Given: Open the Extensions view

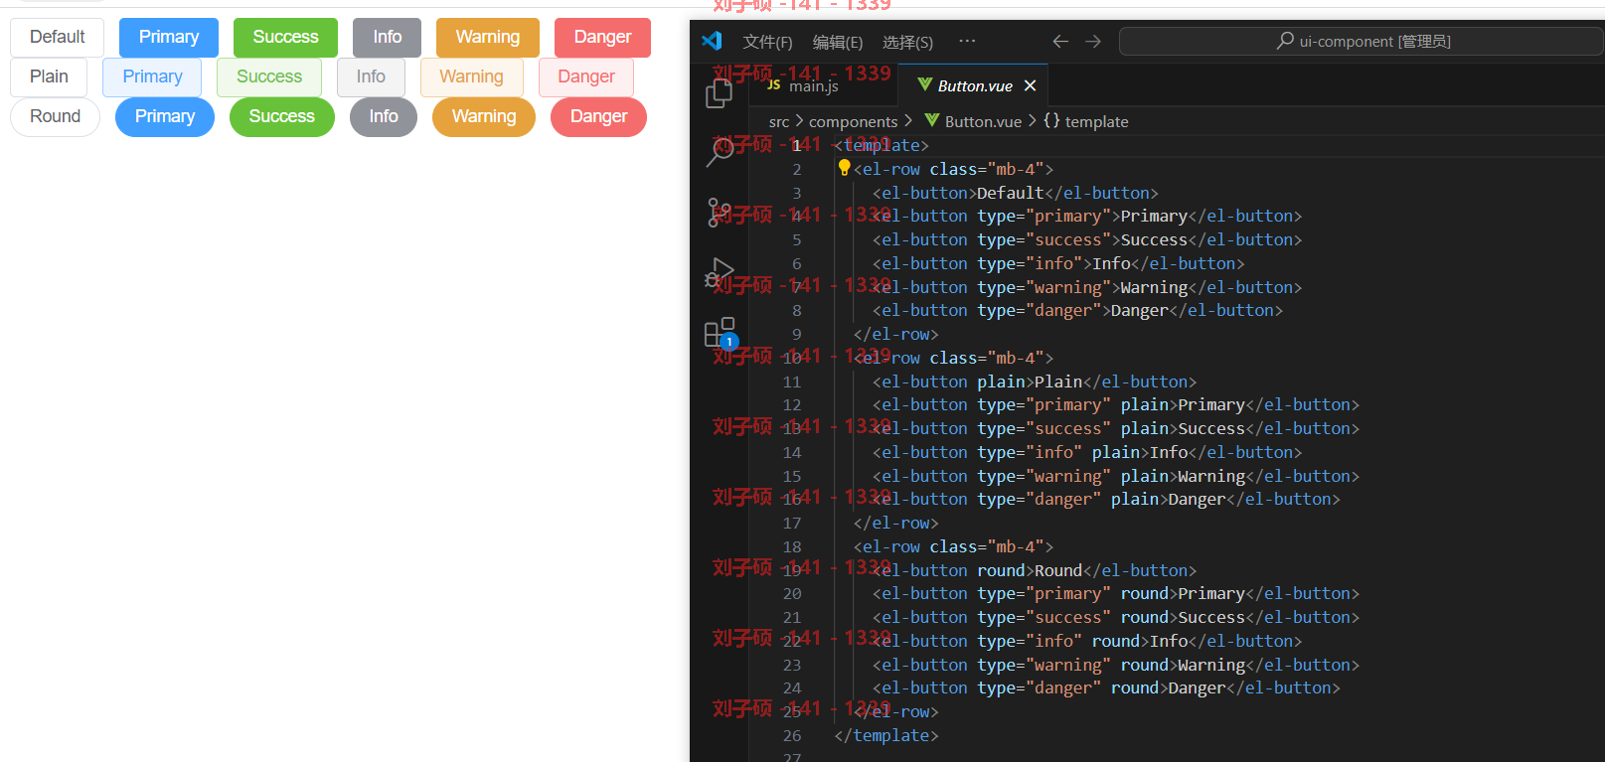Looking at the screenshot, I should coord(720,333).
